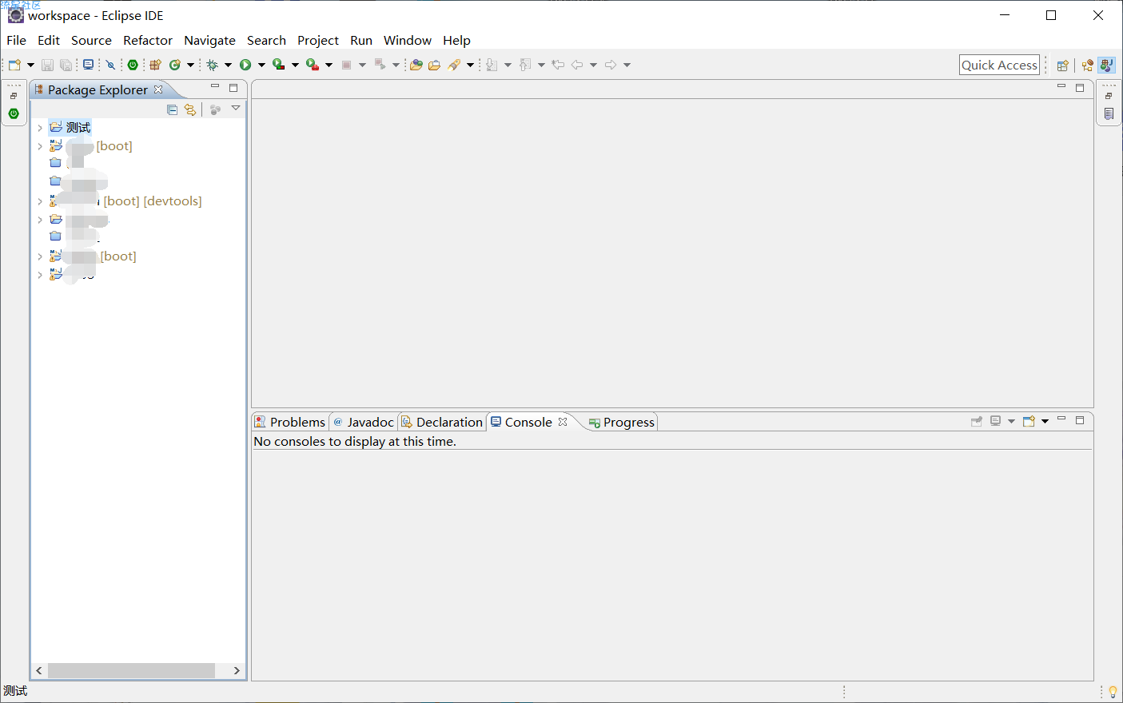Switch to the Declaration tab
Image resolution: width=1123 pixels, height=703 pixels.
click(x=442, y=422)
